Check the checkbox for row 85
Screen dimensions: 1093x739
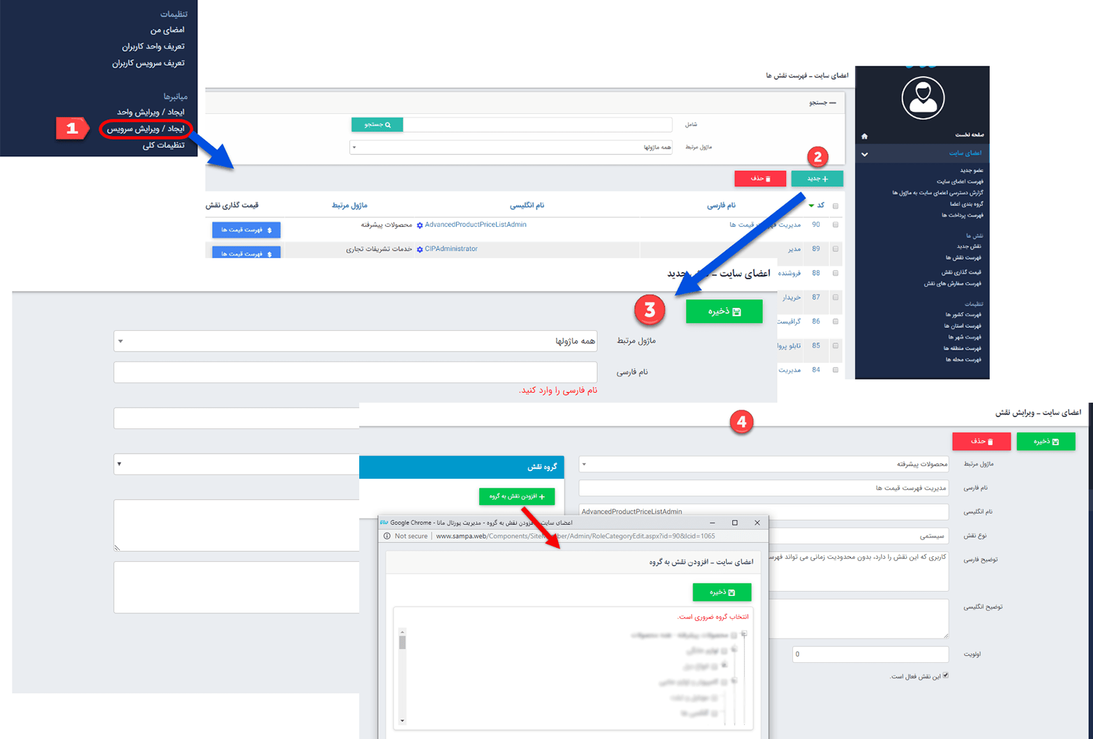tap(836, 345)
